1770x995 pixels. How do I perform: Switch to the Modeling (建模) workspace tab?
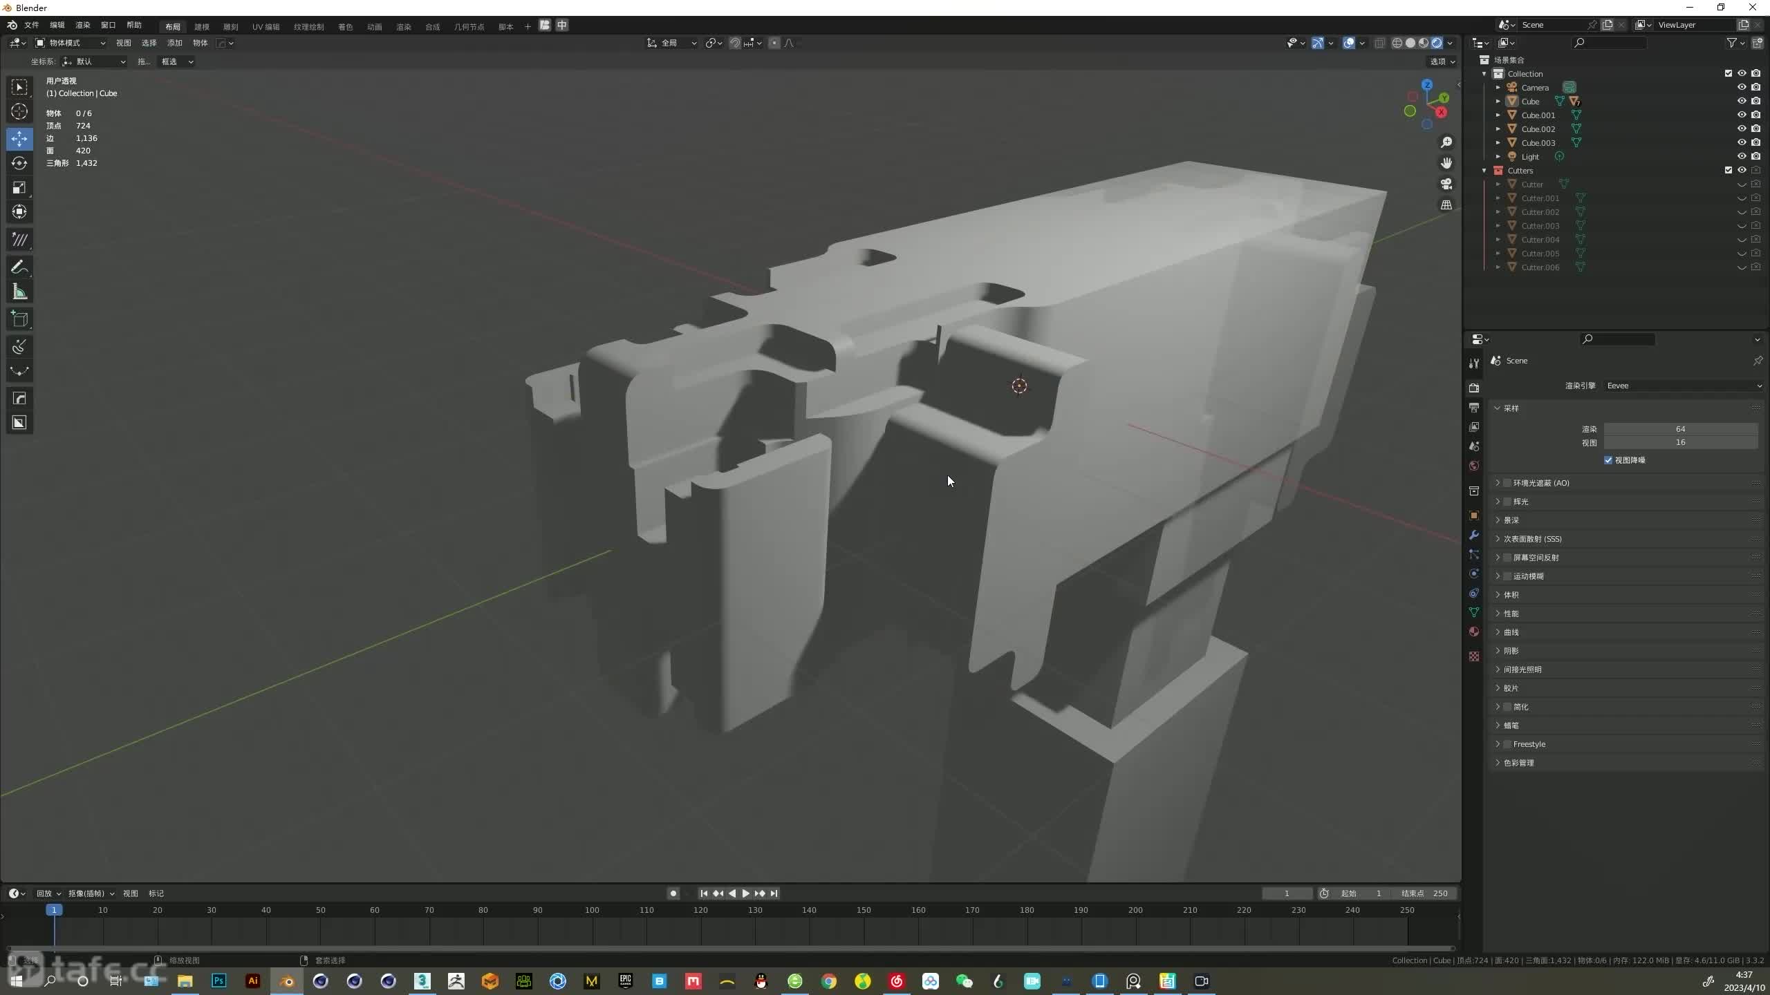pos(202,27)
